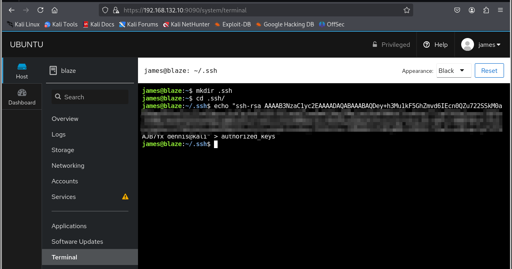Open the Firefox extensions puzzle icon
The height and width of the screenshot is (269, 512).
(x=486, y=10)
